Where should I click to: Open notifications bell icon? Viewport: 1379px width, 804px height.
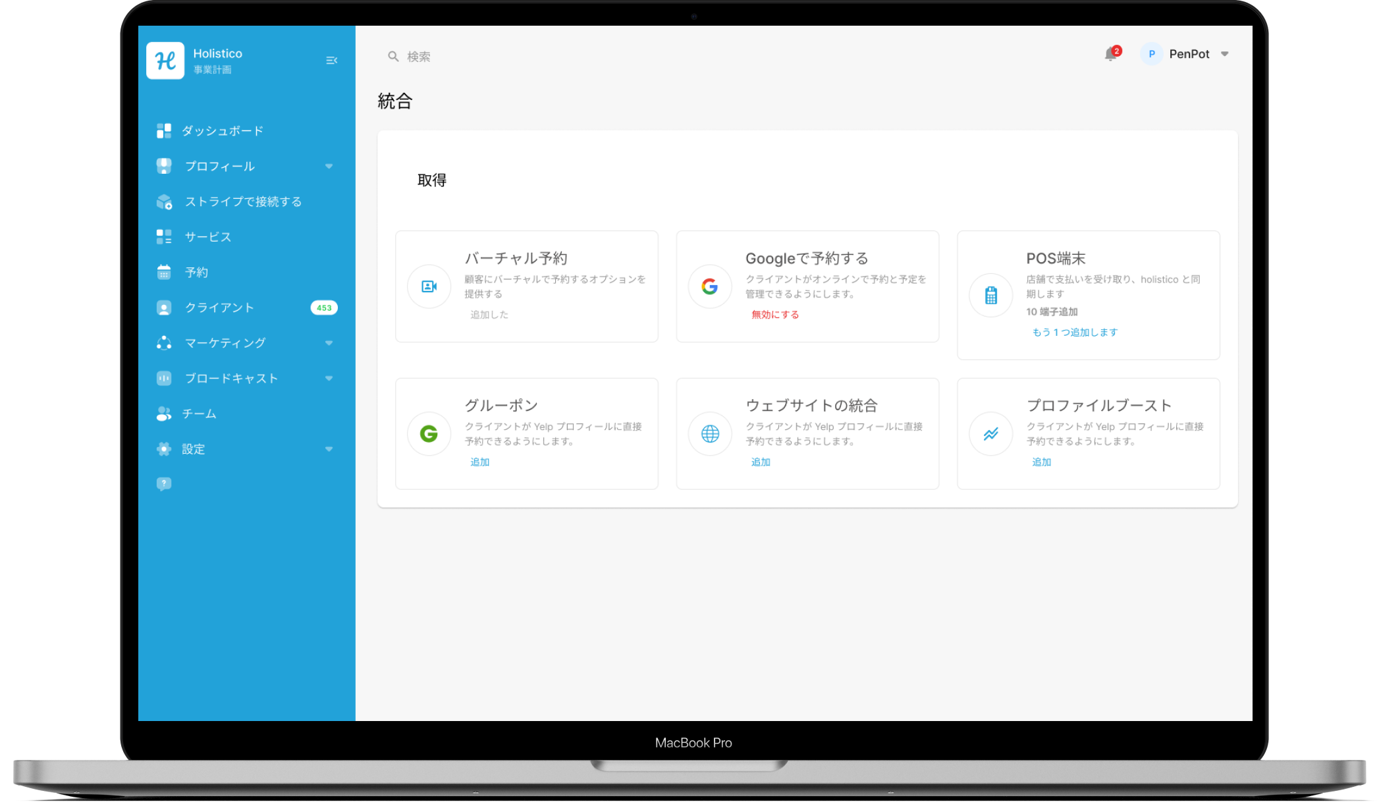pos(1111,54)
